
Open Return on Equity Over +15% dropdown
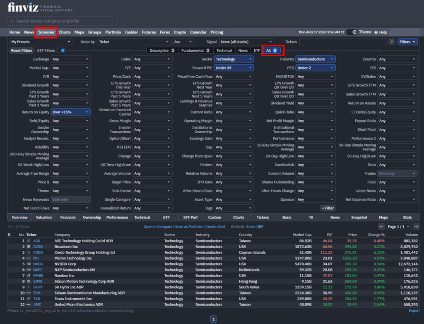pos(70,112)
